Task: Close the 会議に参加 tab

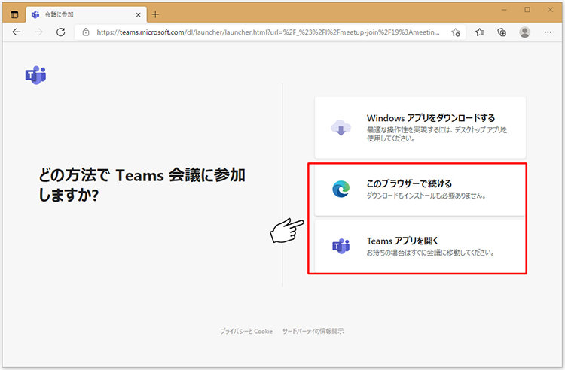Action: [139, 15]
